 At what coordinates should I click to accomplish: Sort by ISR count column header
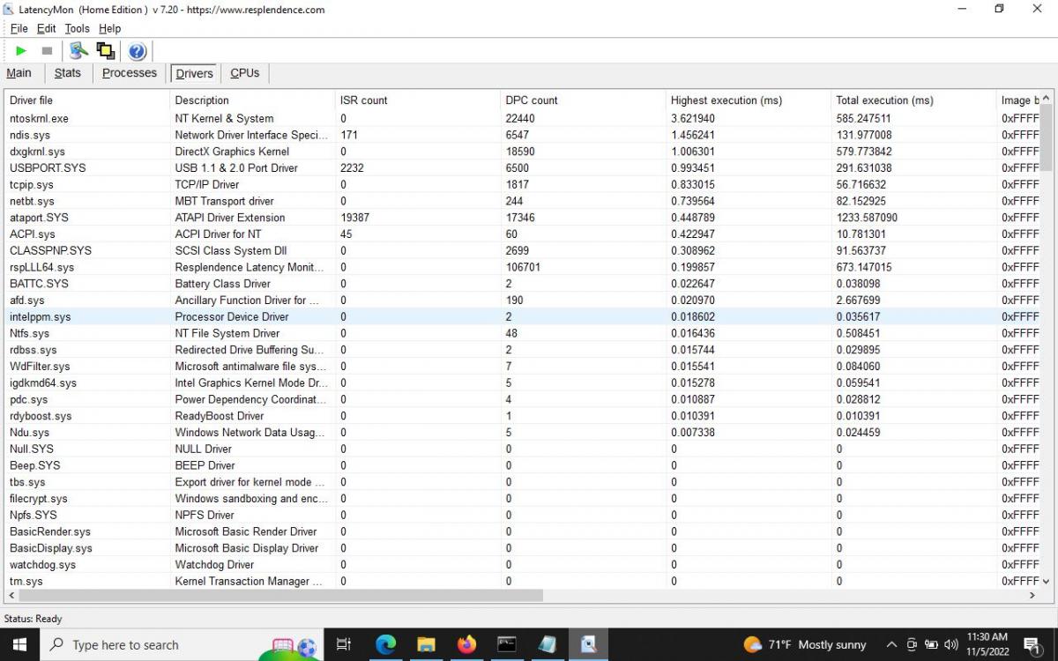417,100
